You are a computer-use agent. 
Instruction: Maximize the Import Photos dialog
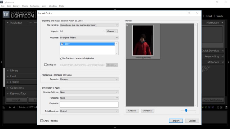[x=189, y=13]
